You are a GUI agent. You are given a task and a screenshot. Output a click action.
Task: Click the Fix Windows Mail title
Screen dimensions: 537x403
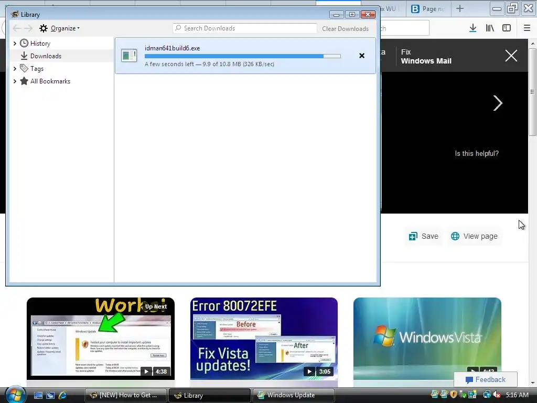coord(426,57)
